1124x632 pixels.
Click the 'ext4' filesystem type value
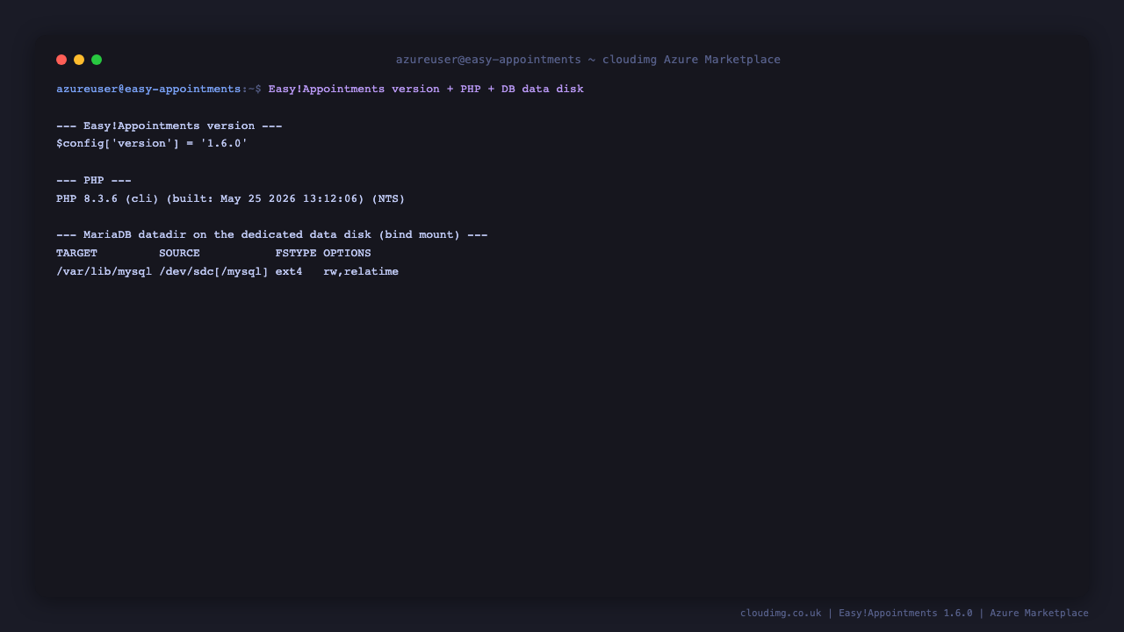[x=289, y=272]
